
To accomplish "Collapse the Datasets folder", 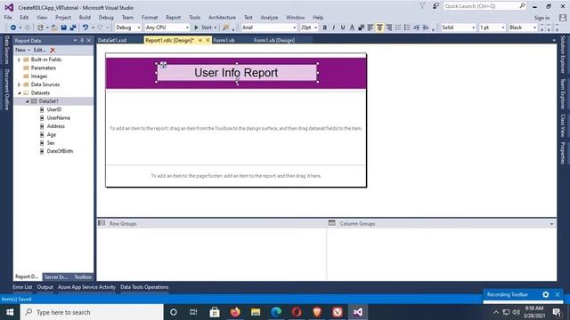I will [x=20, y=92].
